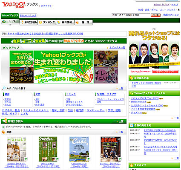
Task: Click the play icon on Casa cover
Action: (89, 158)
